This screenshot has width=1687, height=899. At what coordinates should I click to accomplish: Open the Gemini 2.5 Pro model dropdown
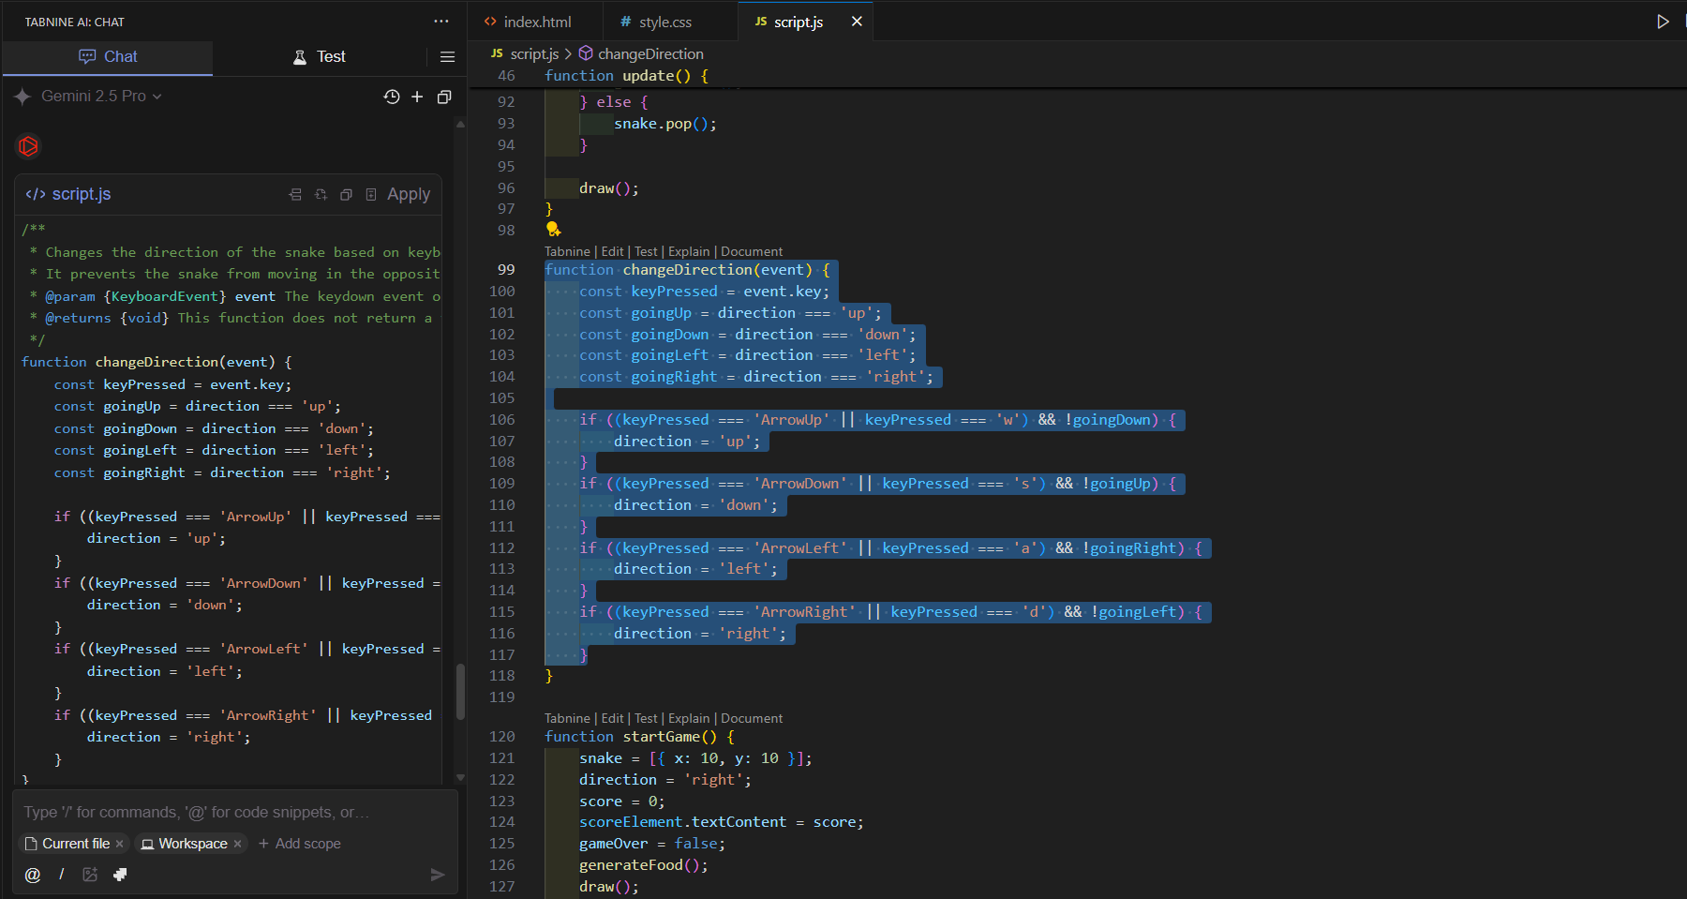pos(101,97)
